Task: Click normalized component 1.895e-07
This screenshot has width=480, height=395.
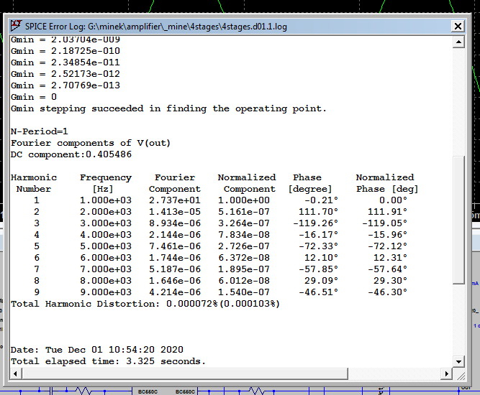Action: [x=244, y=269]
